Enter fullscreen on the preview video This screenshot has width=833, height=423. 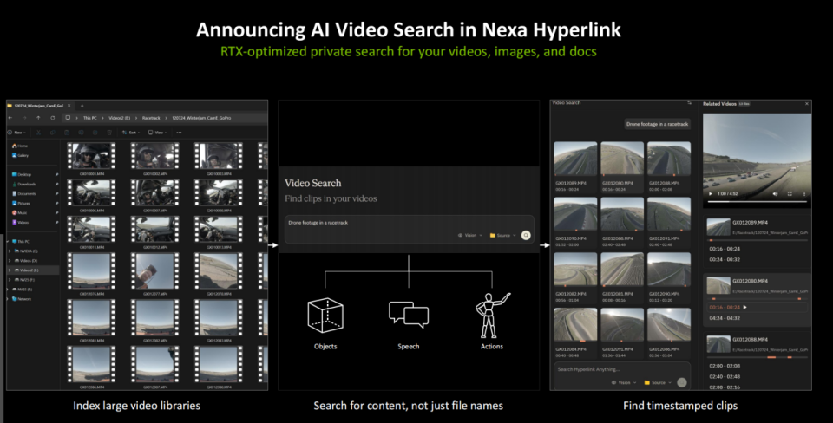coord(790,193)
